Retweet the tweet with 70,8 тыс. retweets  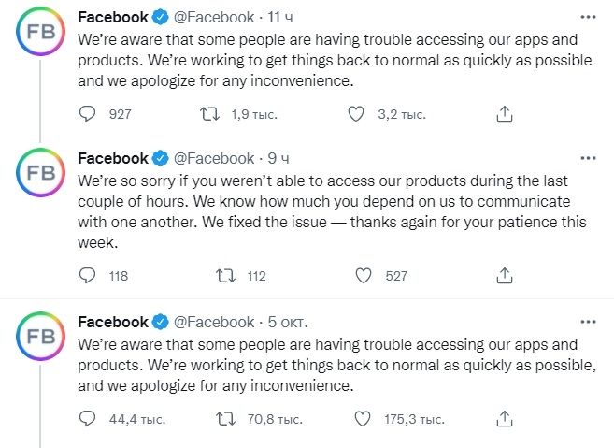[225, 418]
